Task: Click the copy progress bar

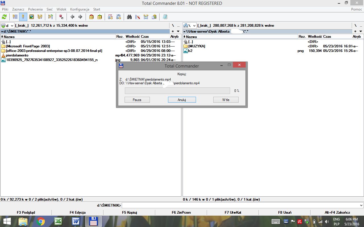Action: 177,91
